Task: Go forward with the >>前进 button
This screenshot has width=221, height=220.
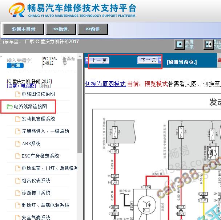Action: (93, 29)
